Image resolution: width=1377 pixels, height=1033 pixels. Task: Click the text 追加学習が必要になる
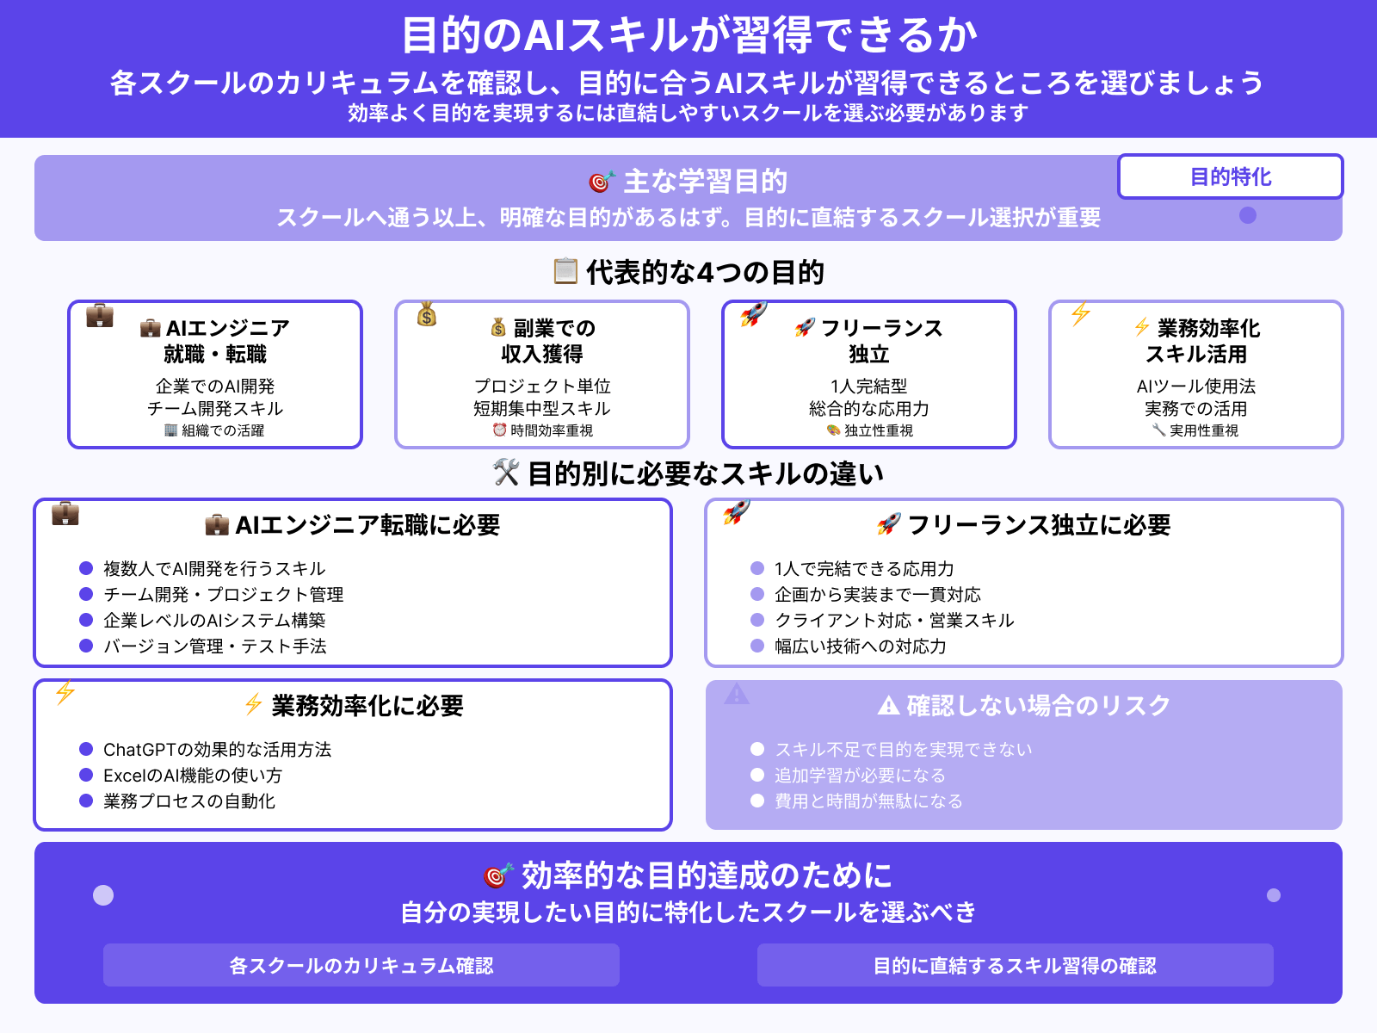click(x=860, y=775)
